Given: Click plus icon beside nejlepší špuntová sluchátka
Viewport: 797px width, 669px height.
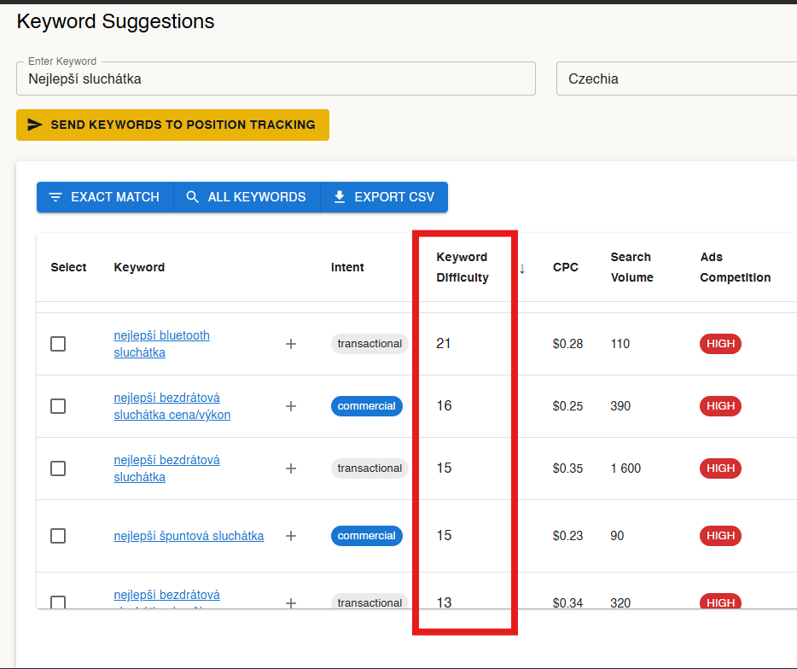Looking at the screenshot, I should [x=291, y=536].
